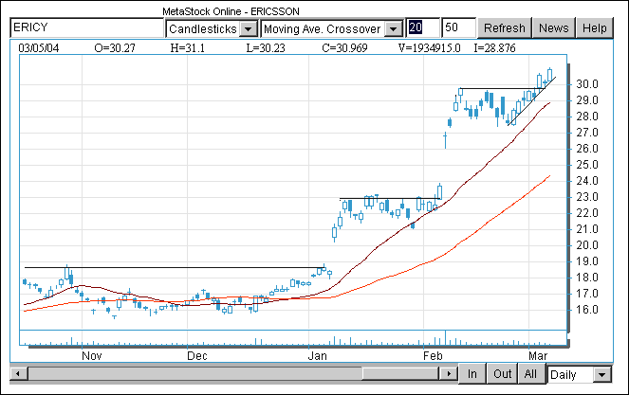Click the C=30.969 close value readout
The height and width of the screenshot is (395, 629).
tap(344, 48)
